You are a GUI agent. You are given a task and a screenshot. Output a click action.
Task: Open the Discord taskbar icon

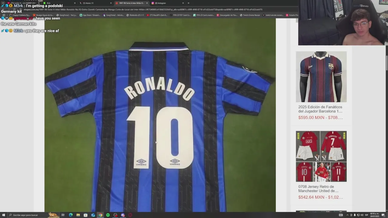pos(123,215)
